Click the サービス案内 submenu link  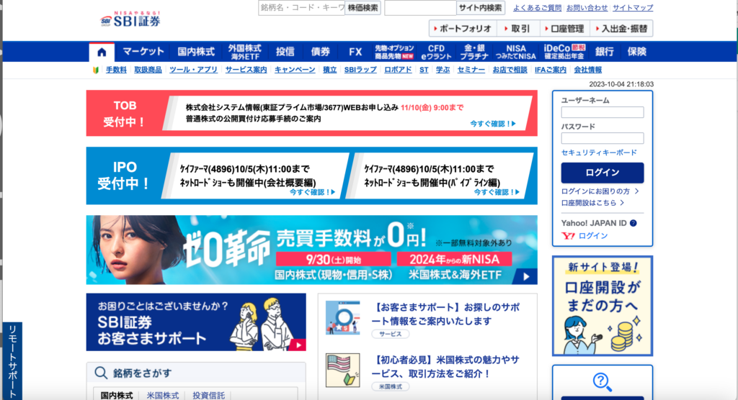[246, 70]
